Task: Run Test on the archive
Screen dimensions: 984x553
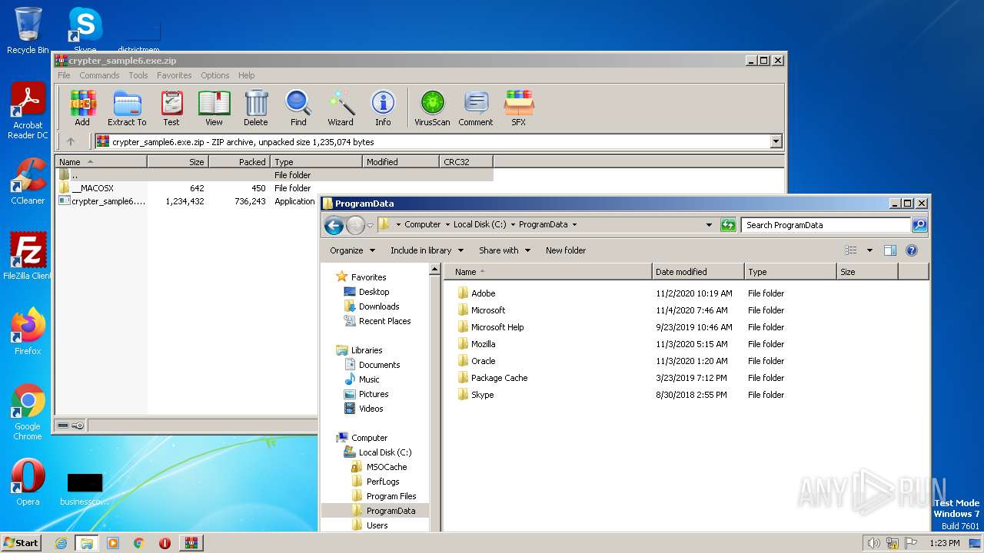Action: [171, 108]
